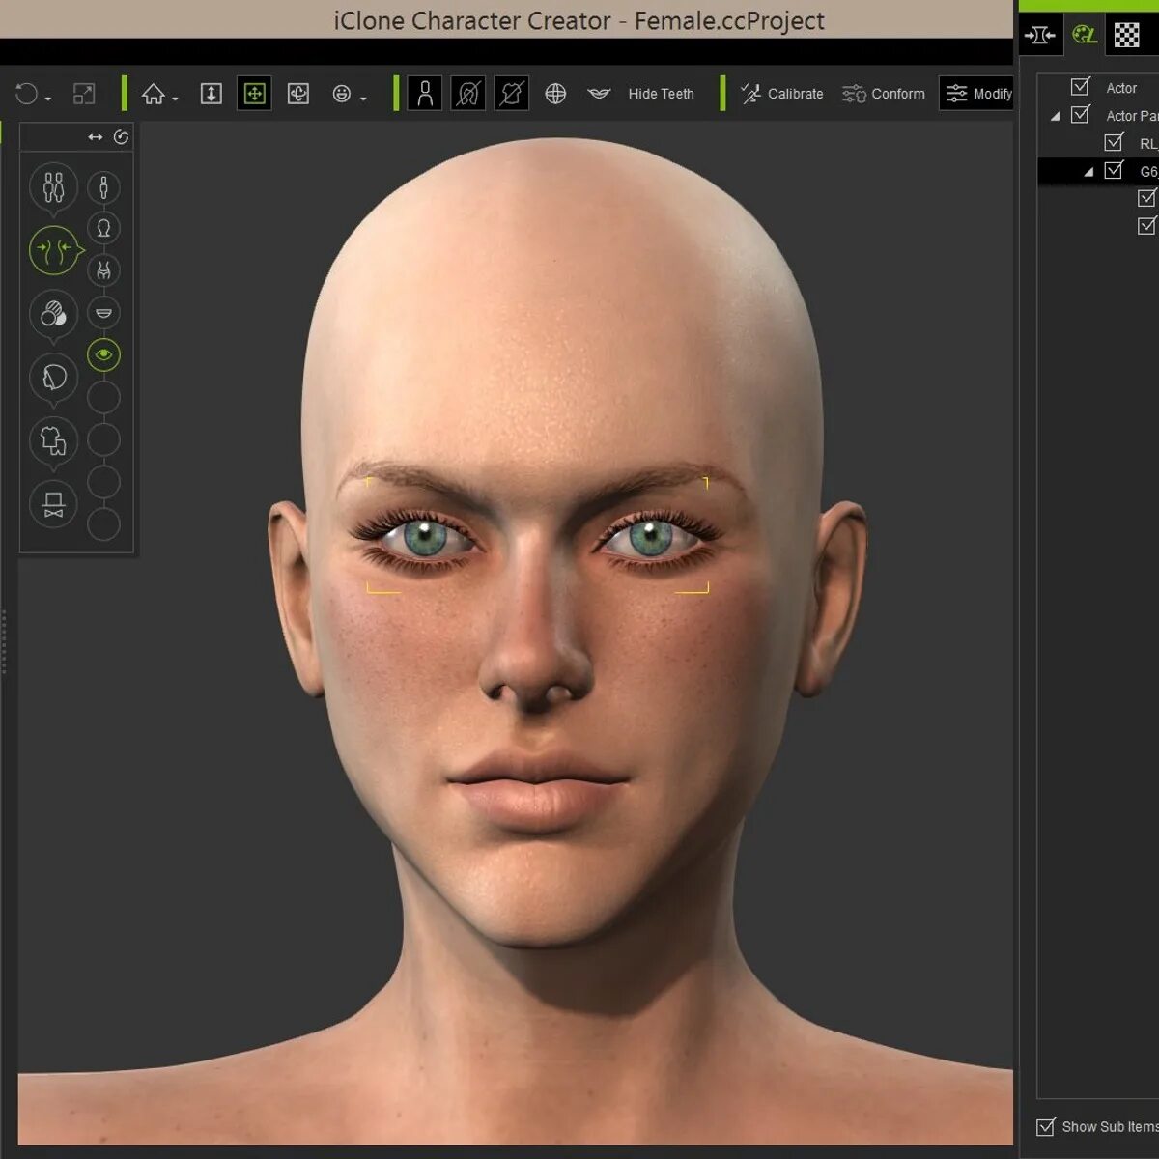Select the 'G6' row label
1159x1159 pixels.
tap(1148, 171)
